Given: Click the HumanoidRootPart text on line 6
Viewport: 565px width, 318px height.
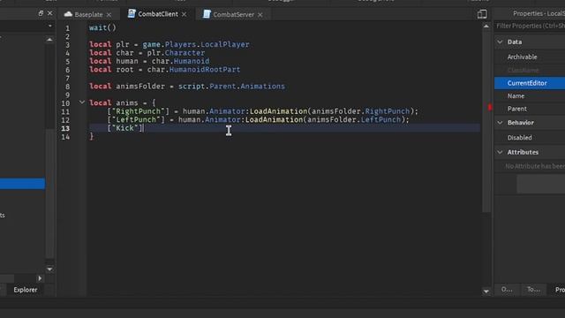Looking at the screenshot, I should coord(205,70).
